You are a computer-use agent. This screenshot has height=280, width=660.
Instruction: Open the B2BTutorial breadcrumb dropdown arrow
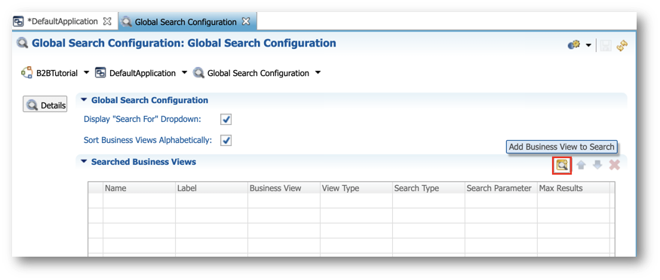click(x=86, y=72)
